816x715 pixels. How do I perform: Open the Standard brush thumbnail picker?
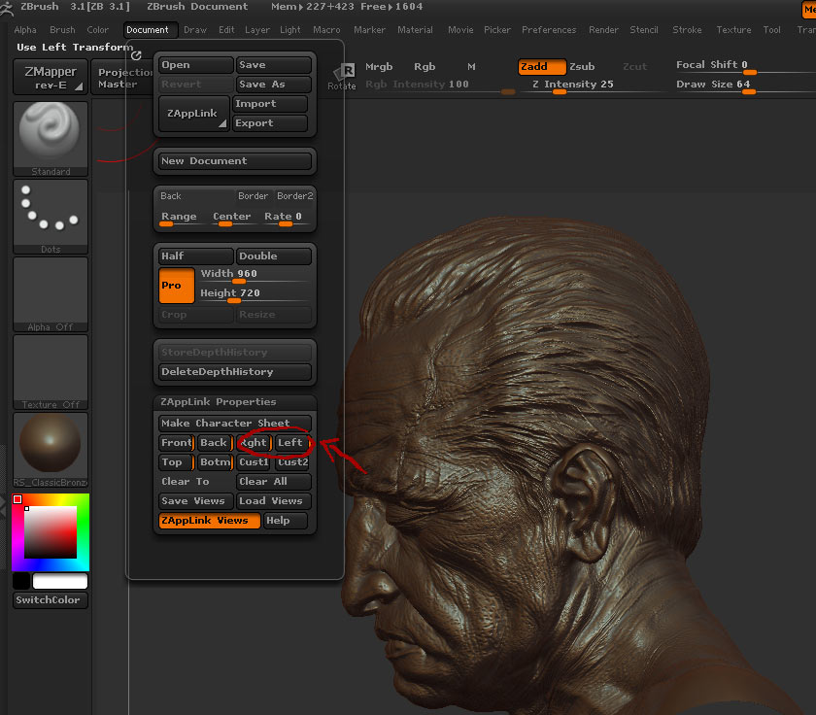(51, 138)
